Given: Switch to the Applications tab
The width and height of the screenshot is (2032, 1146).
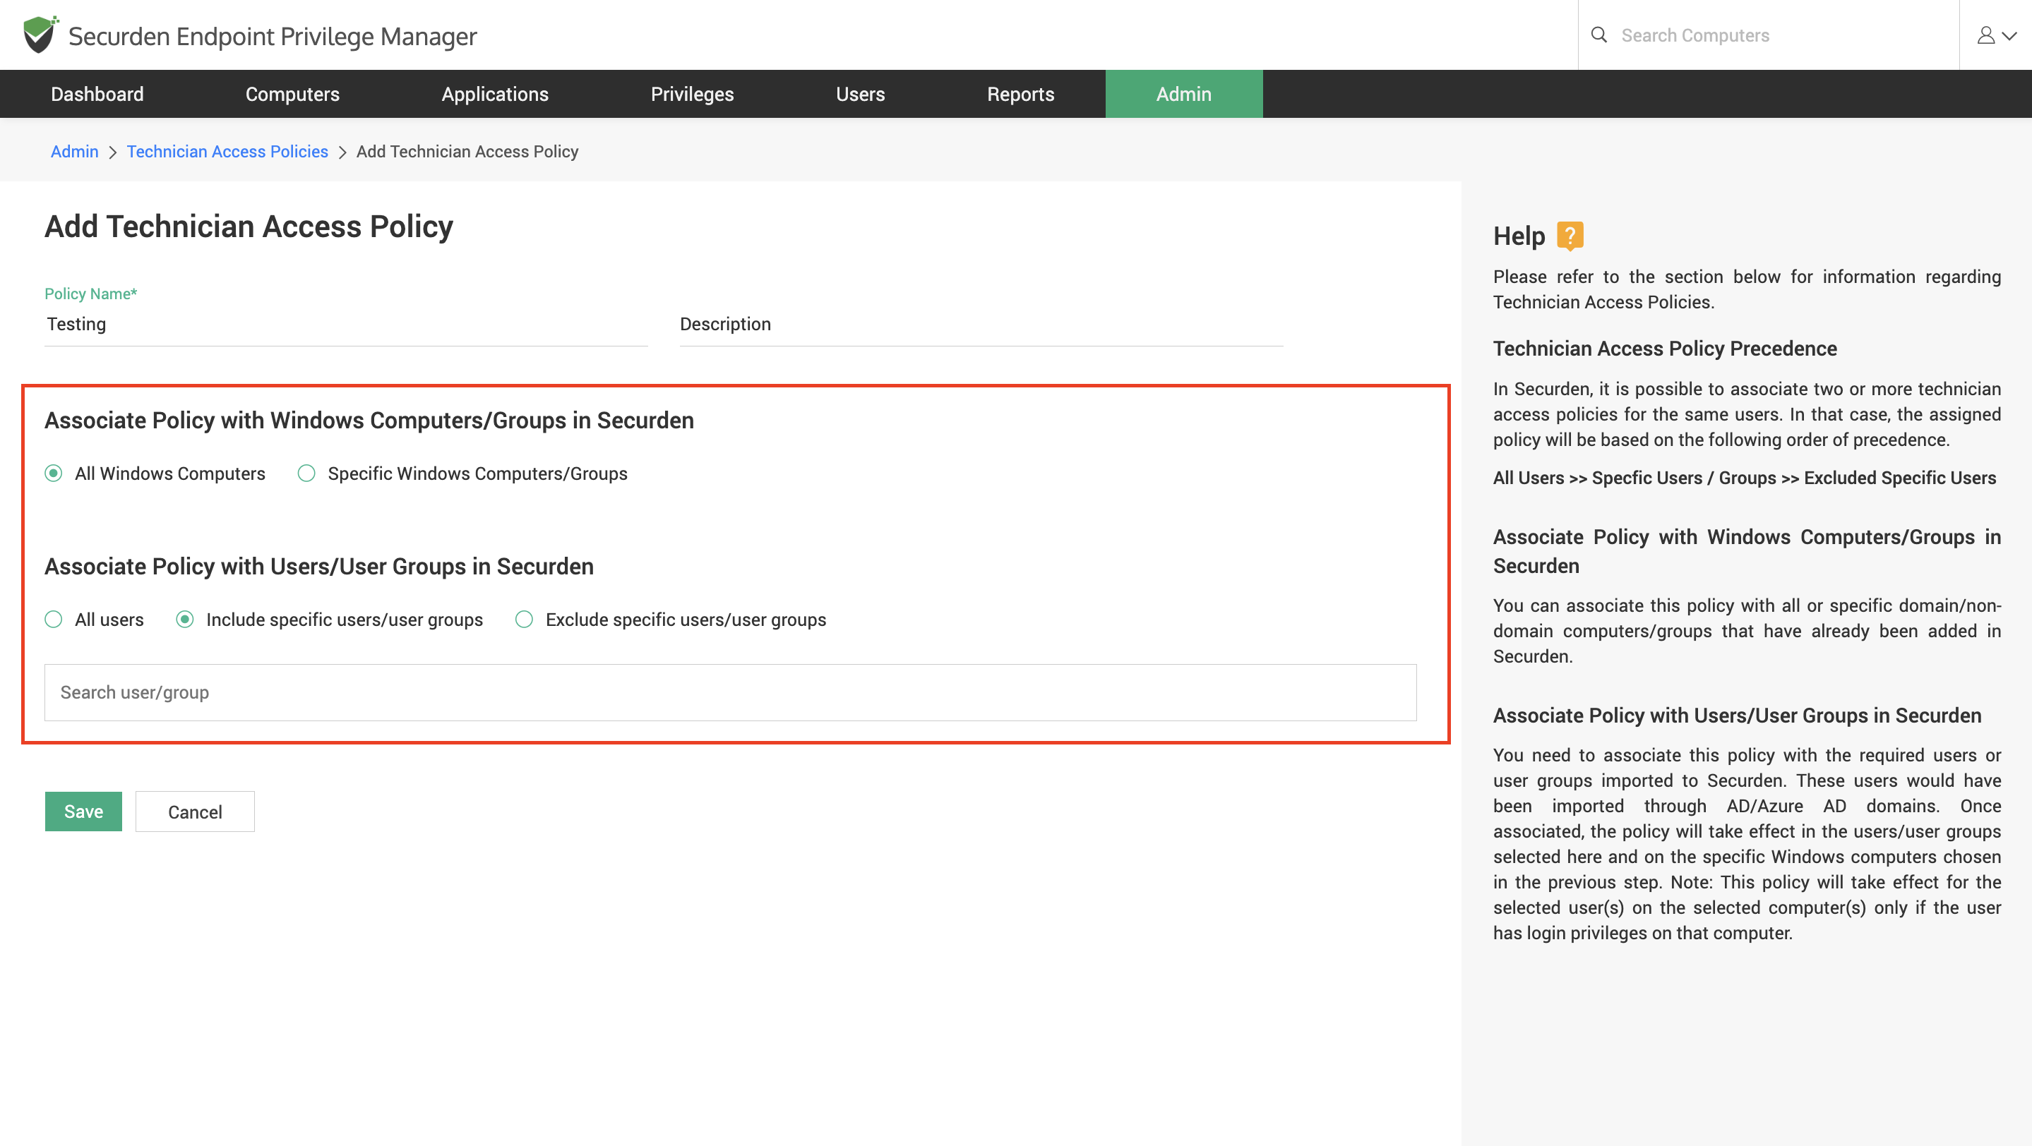Looking at the screenshot, I should coord(495,94).
